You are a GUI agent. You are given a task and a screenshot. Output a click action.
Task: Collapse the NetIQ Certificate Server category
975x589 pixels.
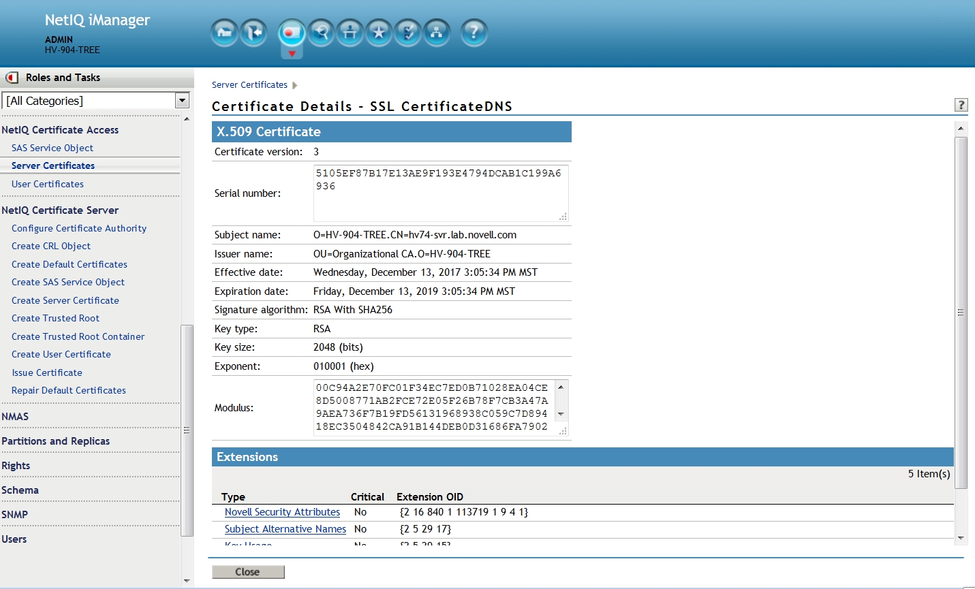coord(60,210)
